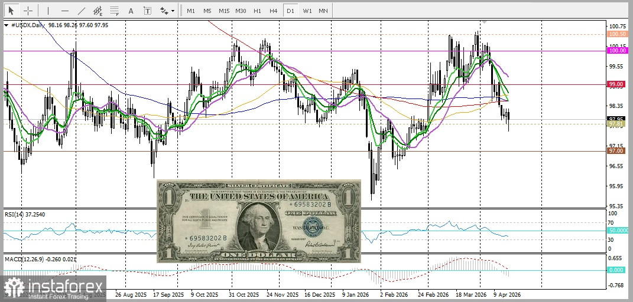
Task: Click the 31 Oct 2025 date label
Action: 243,295
